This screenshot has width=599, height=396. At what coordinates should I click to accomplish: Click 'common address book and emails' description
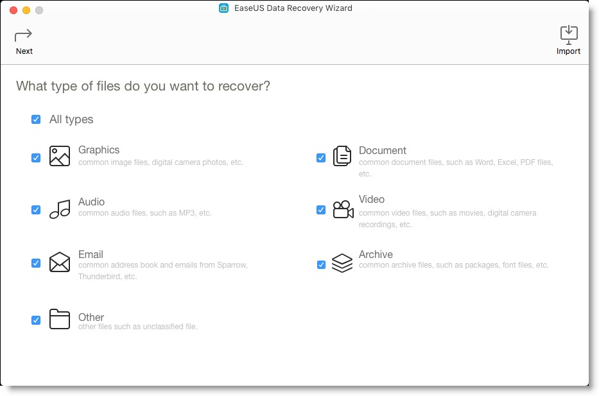[162, 271]
